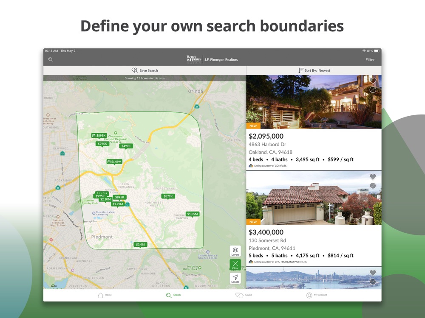Save this search with Save Search
Viewport: 425px width, 318px height.
coord(145,70)
